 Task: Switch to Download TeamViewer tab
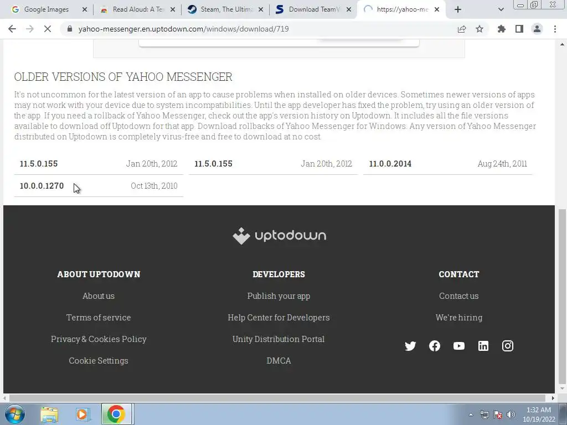314,9
